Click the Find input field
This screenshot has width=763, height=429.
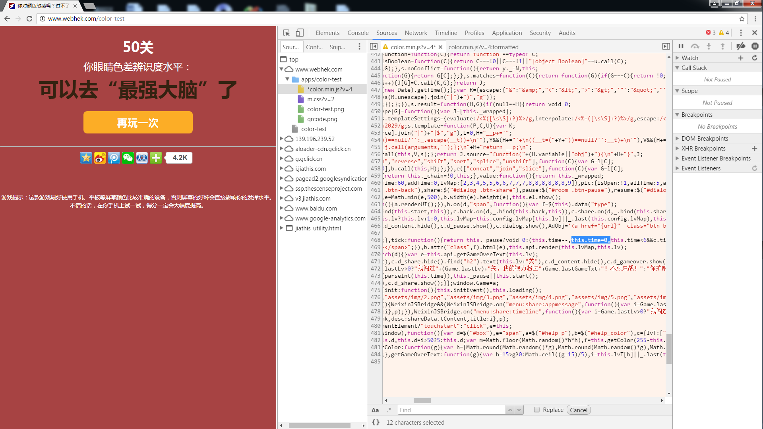[452, 410]
